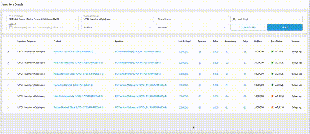
Task: Click the Delta column header
Action: coord(245,41)
